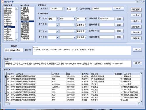Click the data table list scroll-down arrow

point(16,39)
